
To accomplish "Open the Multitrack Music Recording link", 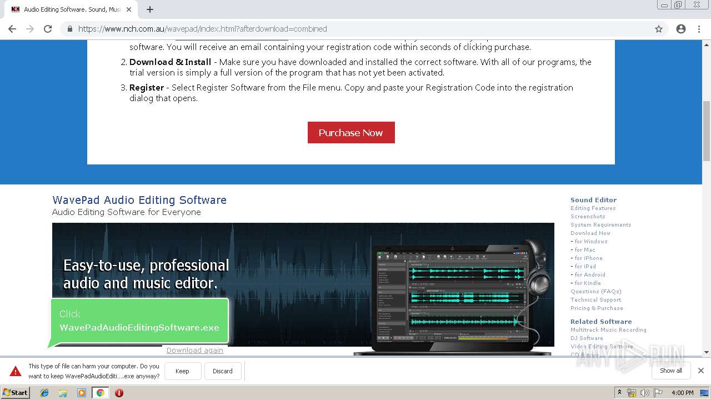I will click(608, 330).
